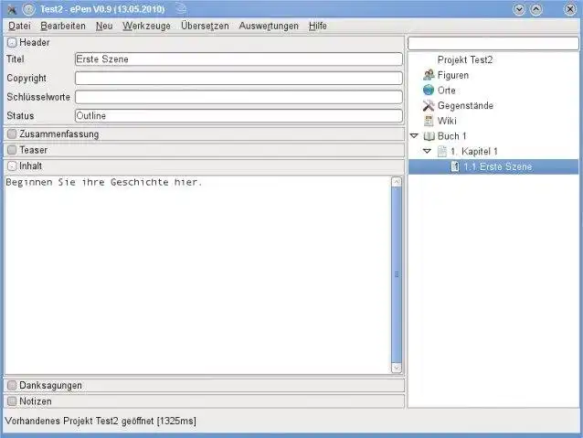Select the Figuren tree entry
The width and height of the screenshot is (583, 438).
click(x=453, y=75)
